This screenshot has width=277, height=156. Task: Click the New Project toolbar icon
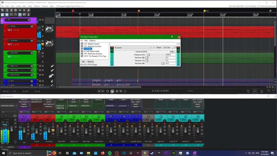tap(3, 10)
